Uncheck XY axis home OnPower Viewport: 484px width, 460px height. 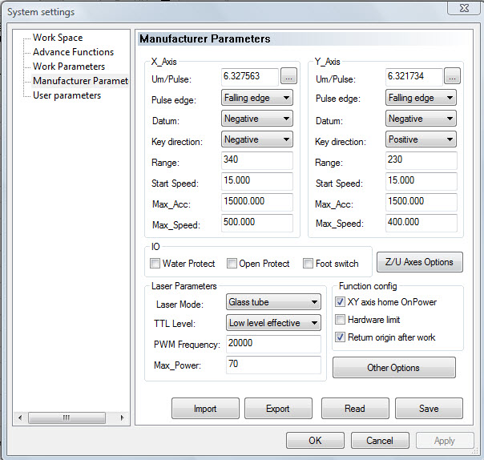coord(340,302)
